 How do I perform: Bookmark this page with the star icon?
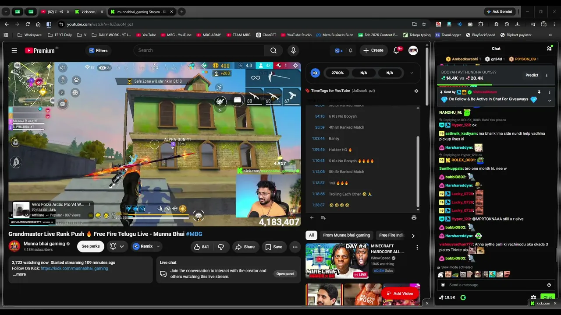click(x=424, y=24)
